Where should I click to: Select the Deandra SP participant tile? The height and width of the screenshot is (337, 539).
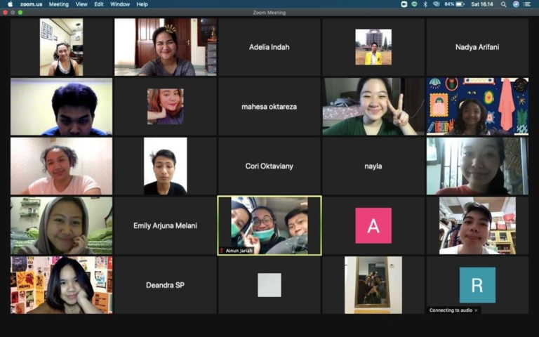pos(165,285)
